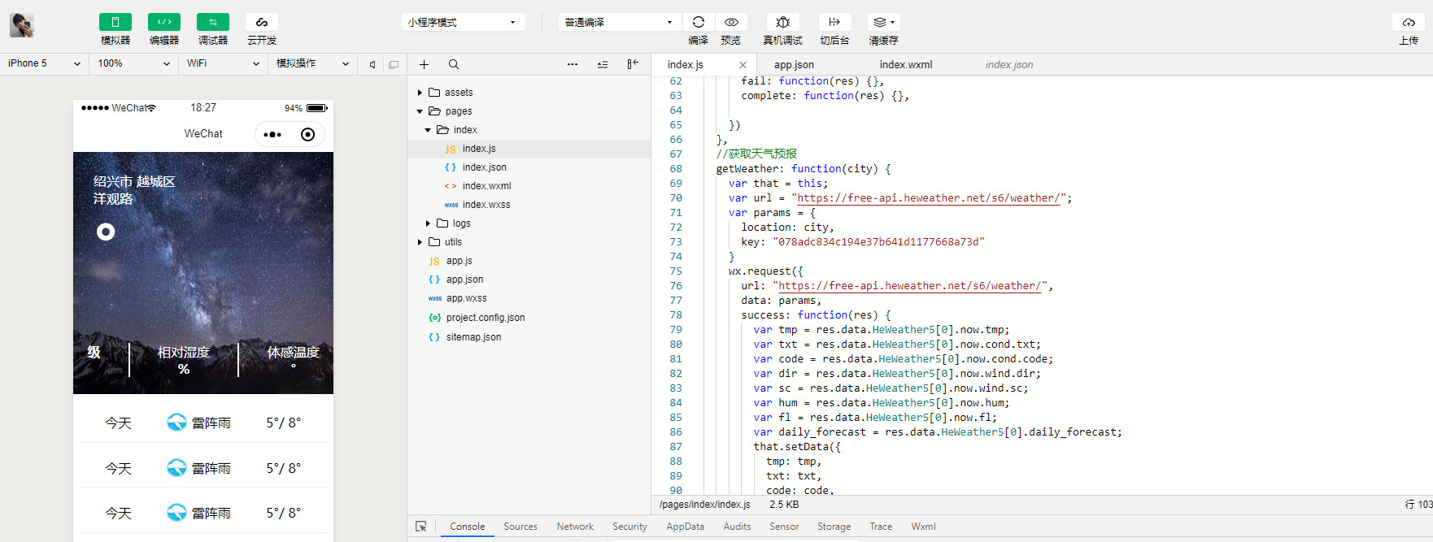Toggle the debugger panel button

212,22
